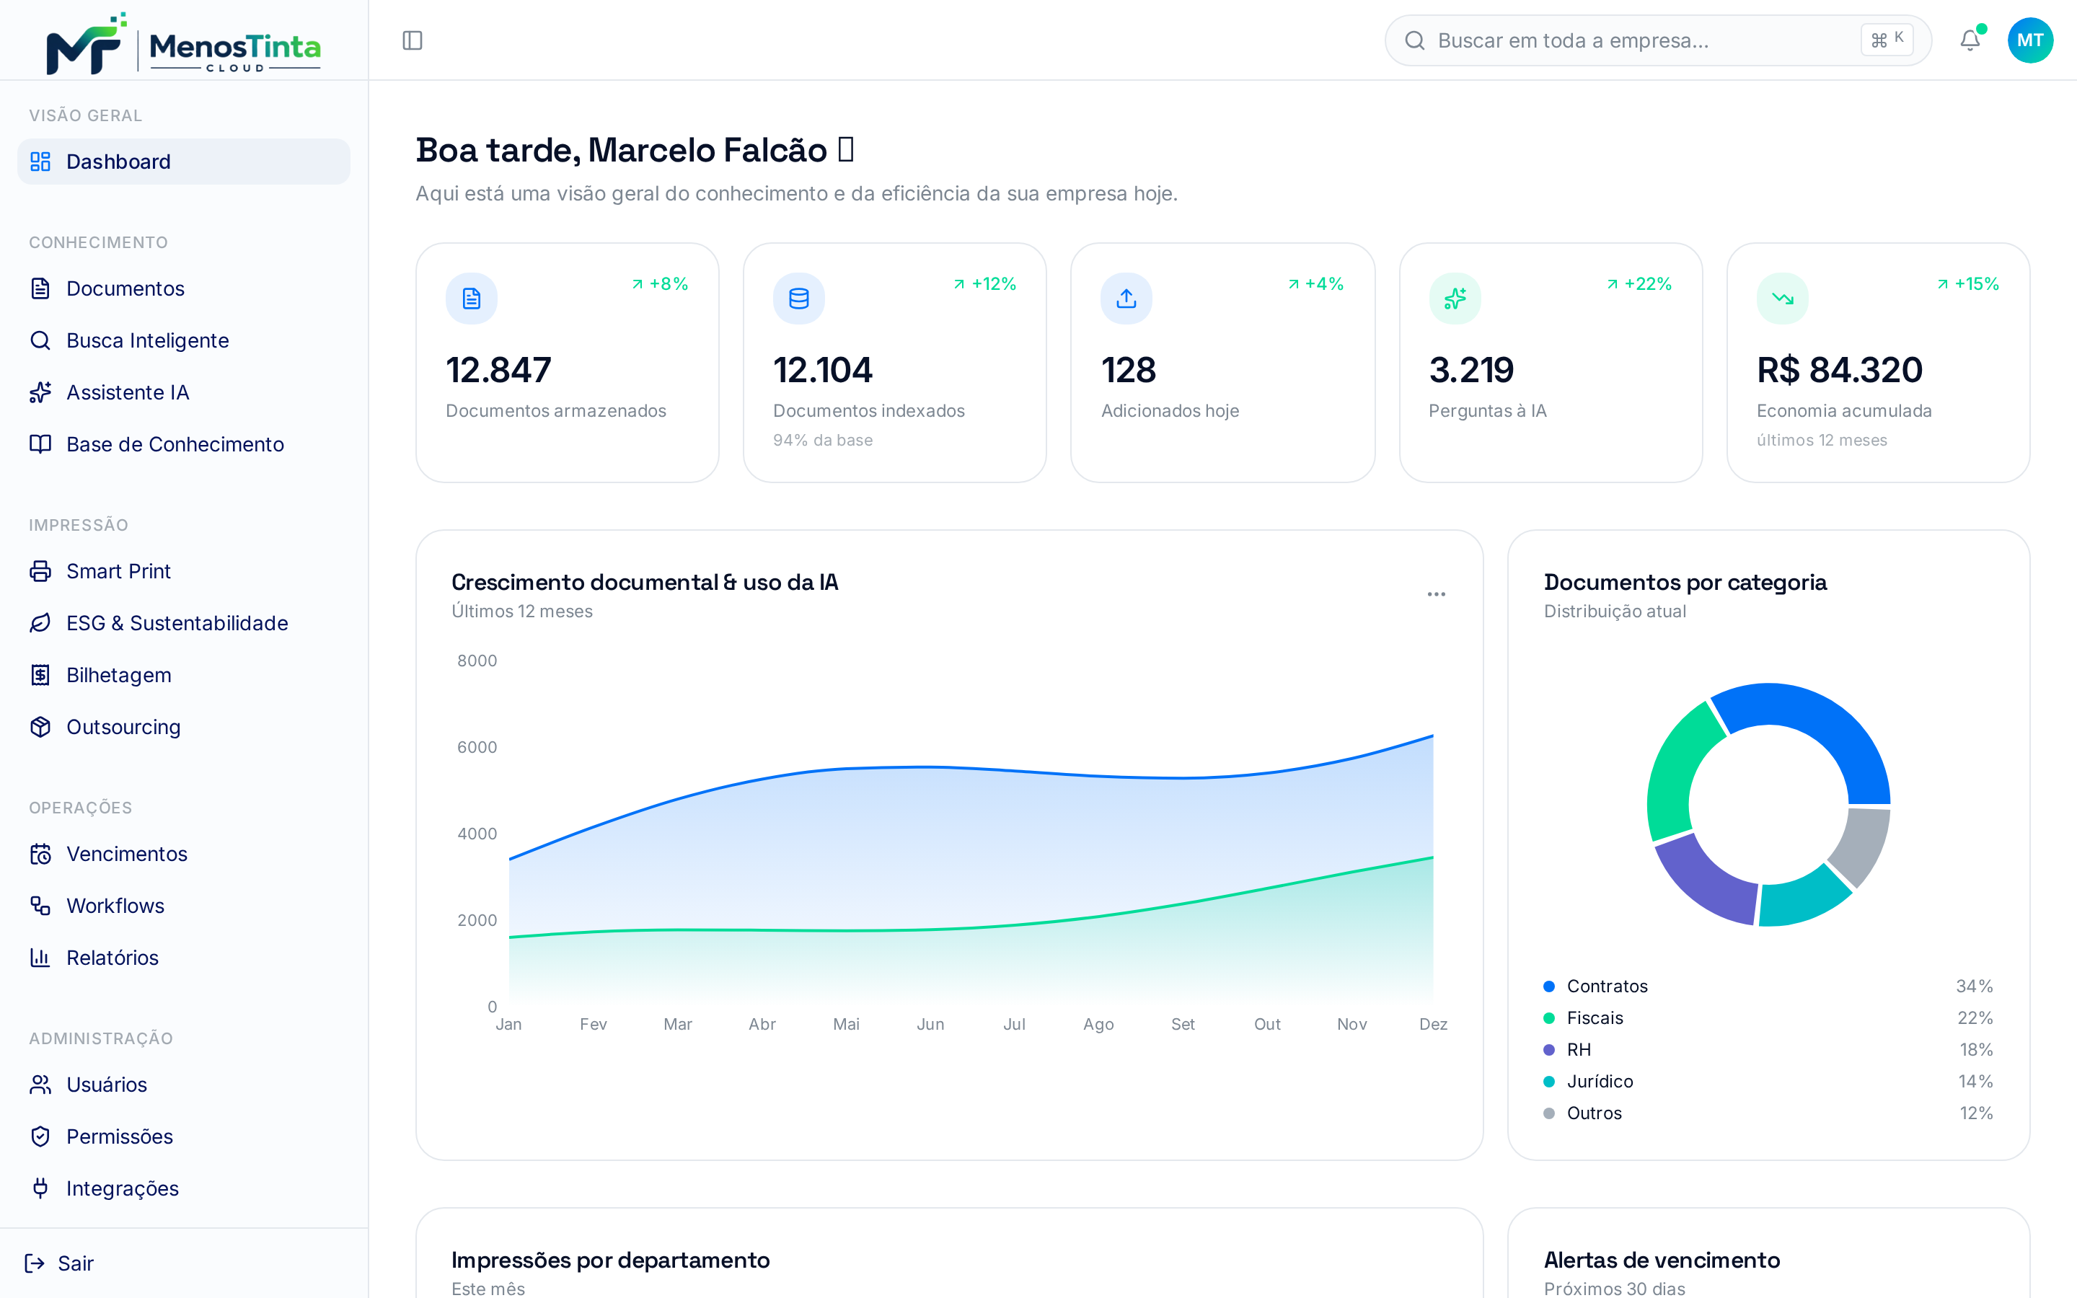Click the Sair label
Screen dimensions: 2077x1298
pyautogui.click(x=76, y=1263)
